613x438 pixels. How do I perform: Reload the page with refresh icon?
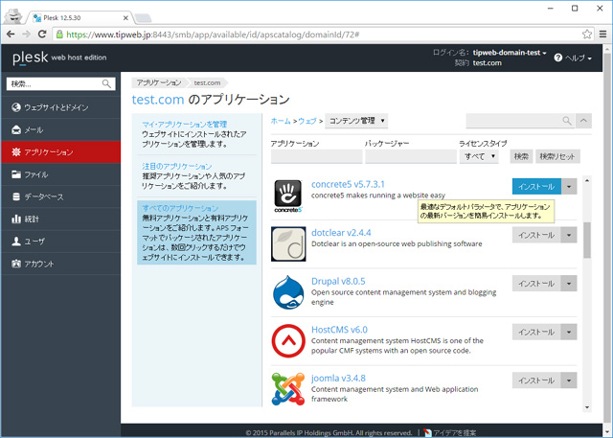(x=42, y=34)
